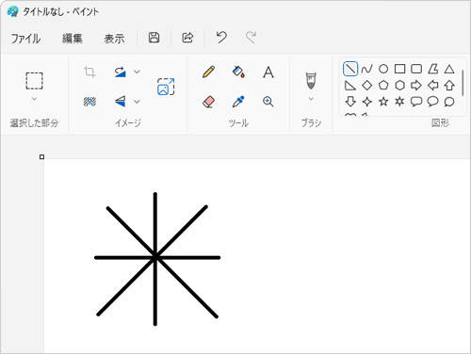Image resolution: width=471 pixels, height=354 pixels.
Task: Select the Curve shape
Action: pyautogui.click(x=366, y=69)
